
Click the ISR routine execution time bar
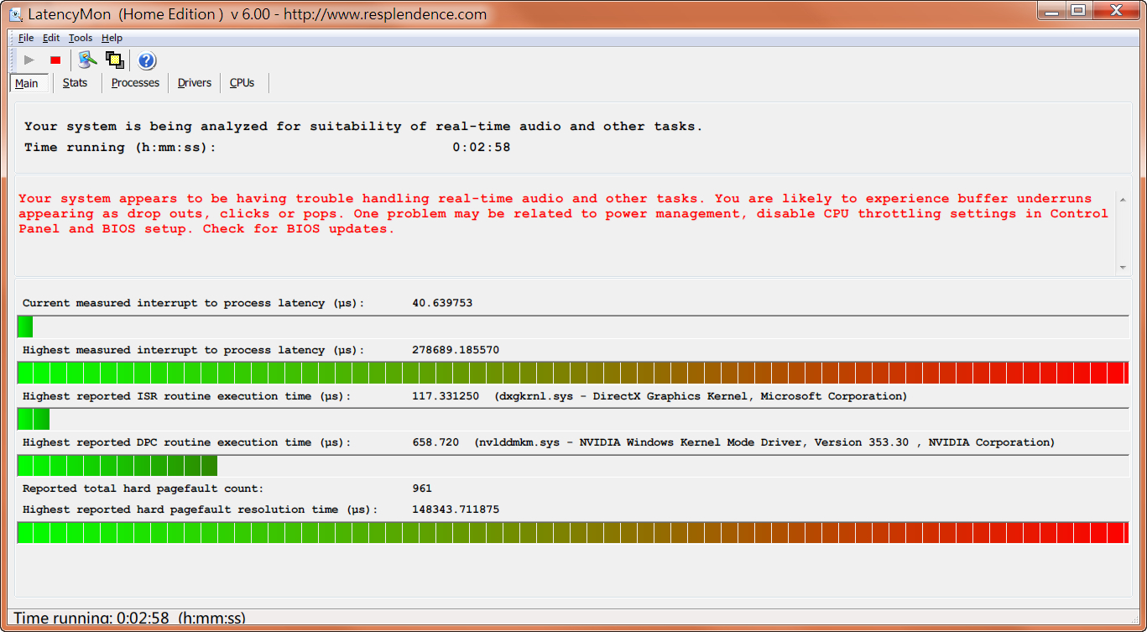573,419
